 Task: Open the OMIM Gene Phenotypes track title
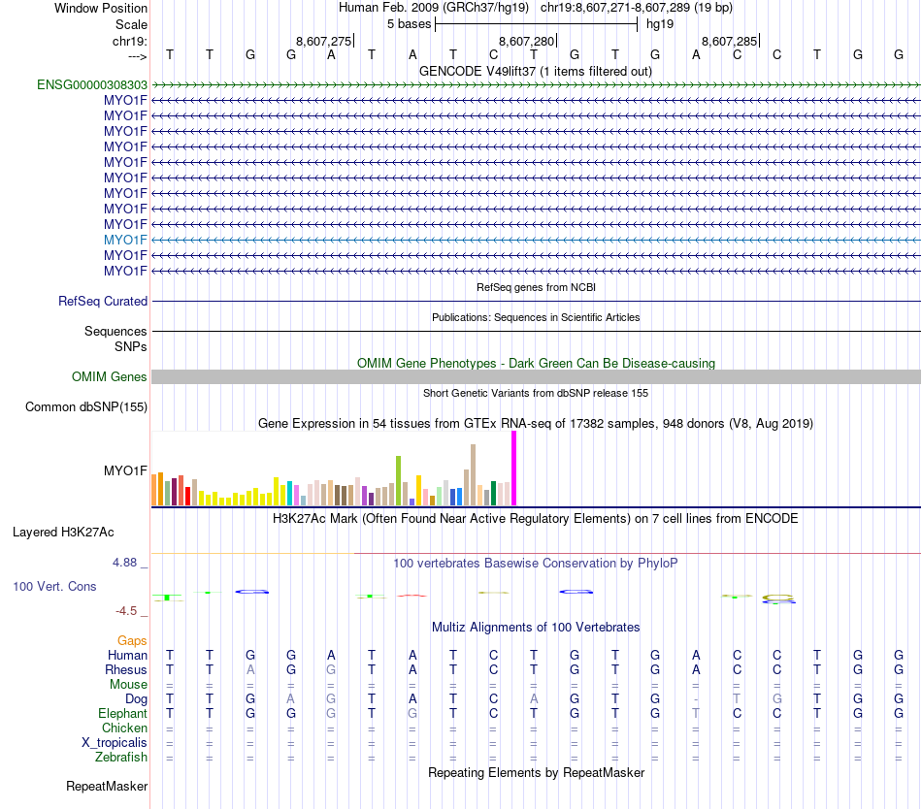[536, 363]
